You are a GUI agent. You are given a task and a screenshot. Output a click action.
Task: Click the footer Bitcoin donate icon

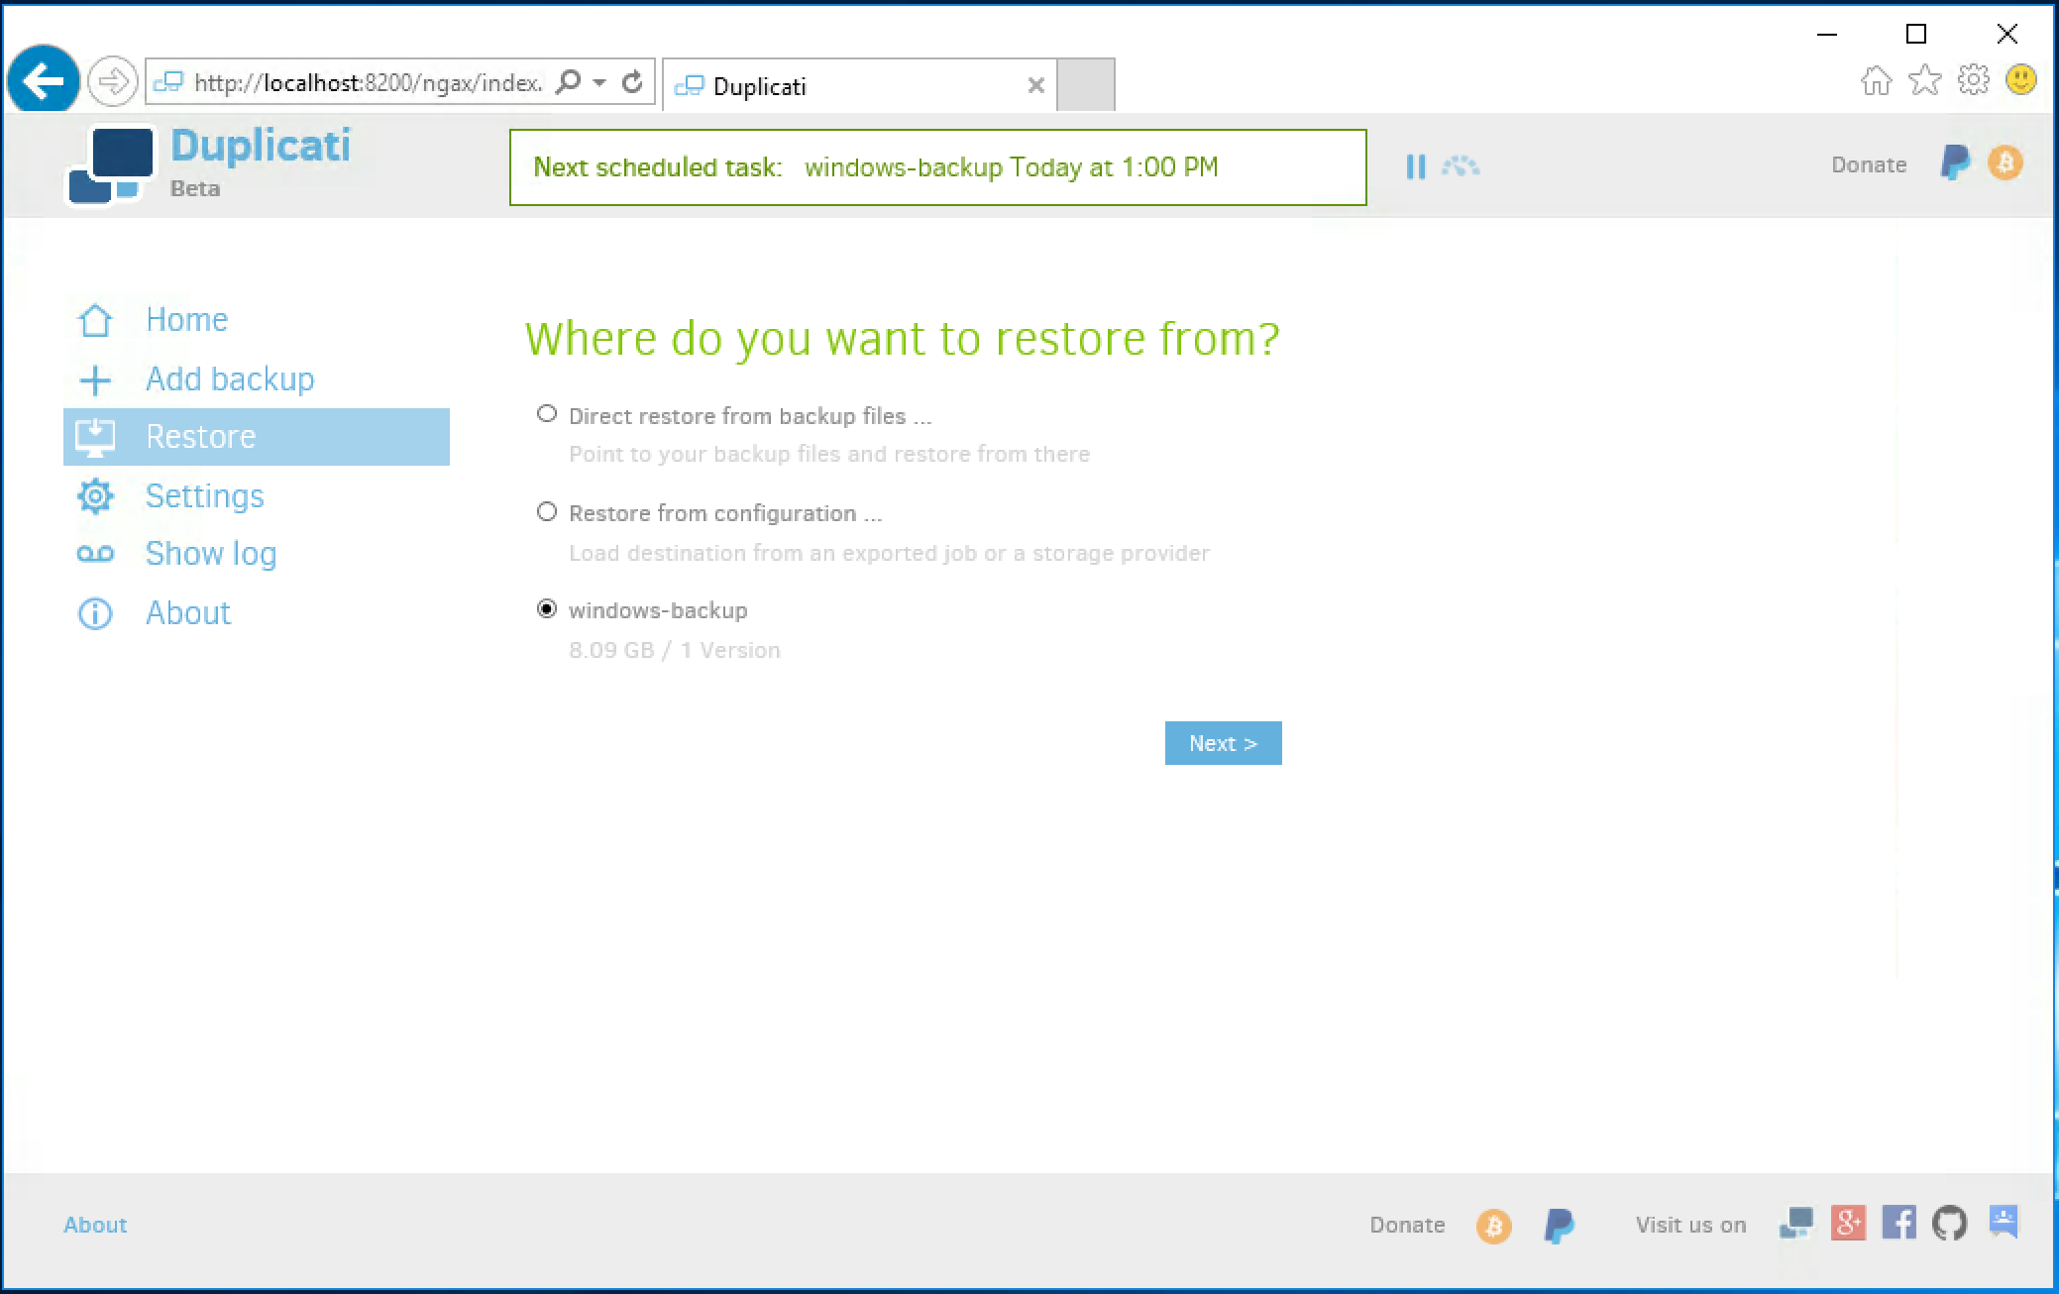click(1493, 1226)
